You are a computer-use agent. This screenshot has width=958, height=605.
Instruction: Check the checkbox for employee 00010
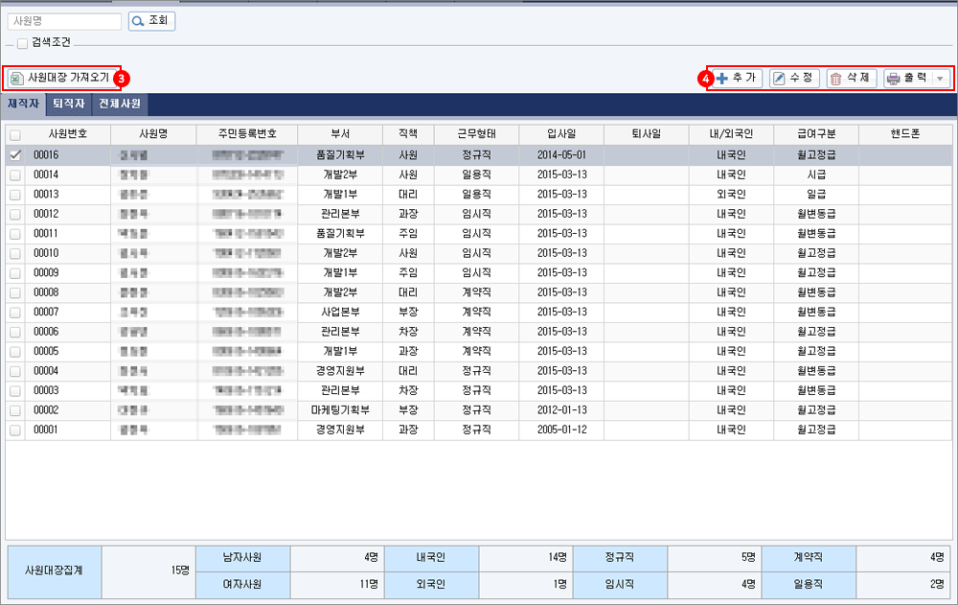(15, 253)
